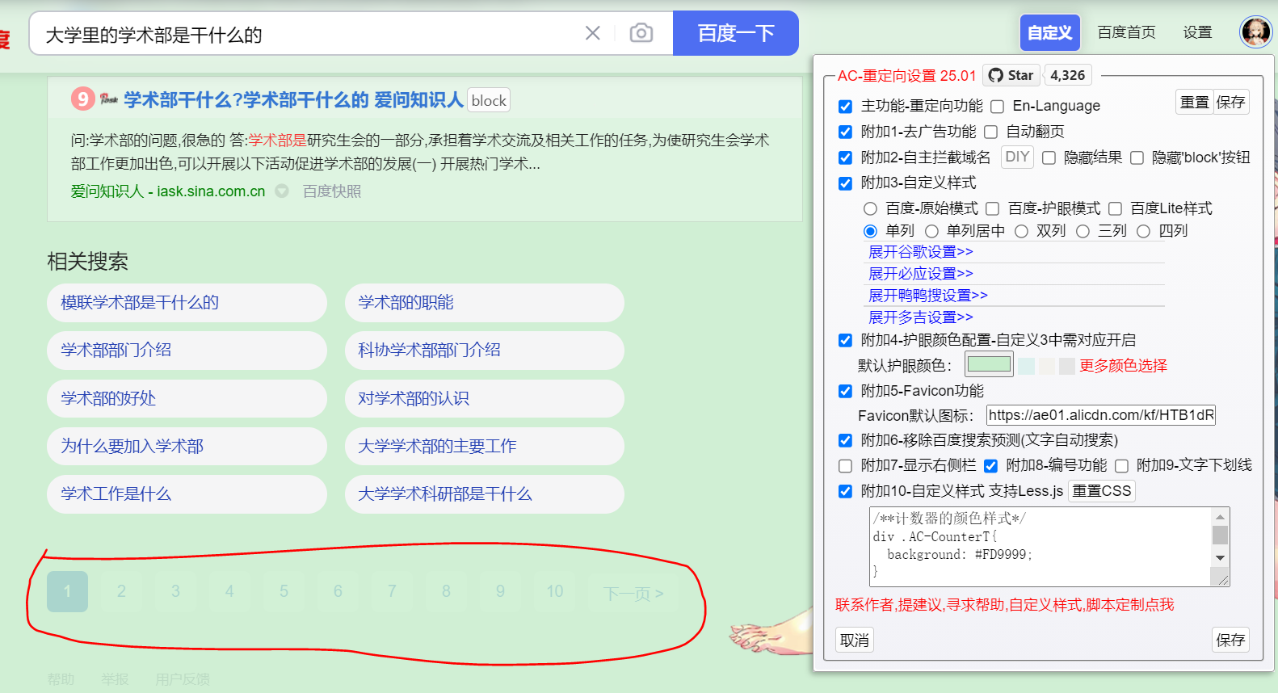Go to next page 下一页 >

[x=634, y=594]
